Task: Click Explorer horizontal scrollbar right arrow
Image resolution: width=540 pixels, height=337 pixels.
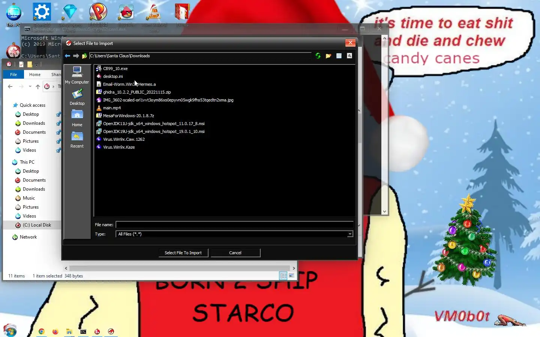Action: 294,268
